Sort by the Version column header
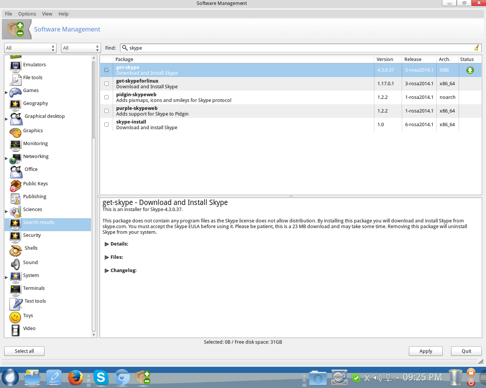This screenshot has width=486, height=388. tap(388, 59)
